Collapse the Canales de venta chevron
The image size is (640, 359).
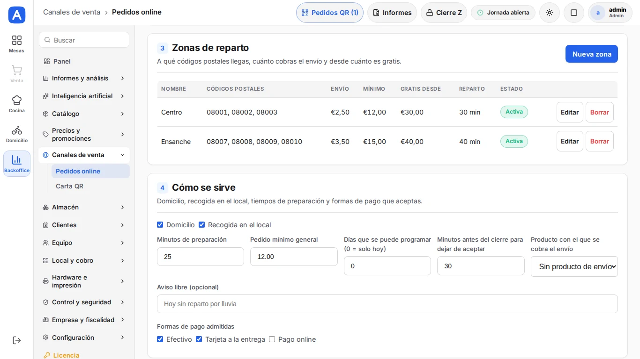tap(122, 155)
